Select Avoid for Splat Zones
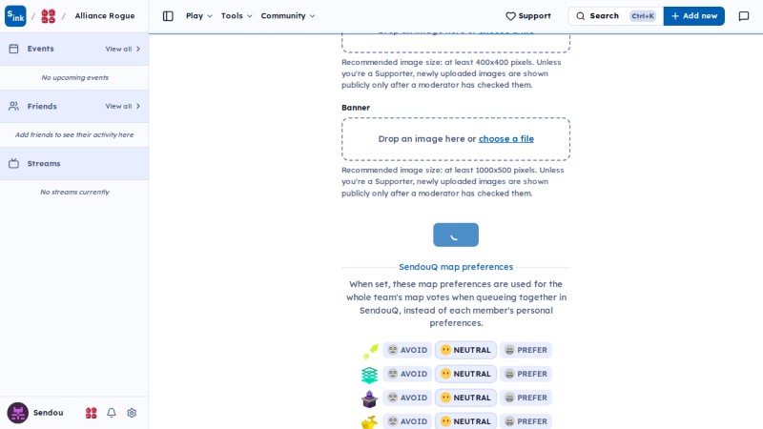Viewport: 763px width, 429px height. (407, 374)
